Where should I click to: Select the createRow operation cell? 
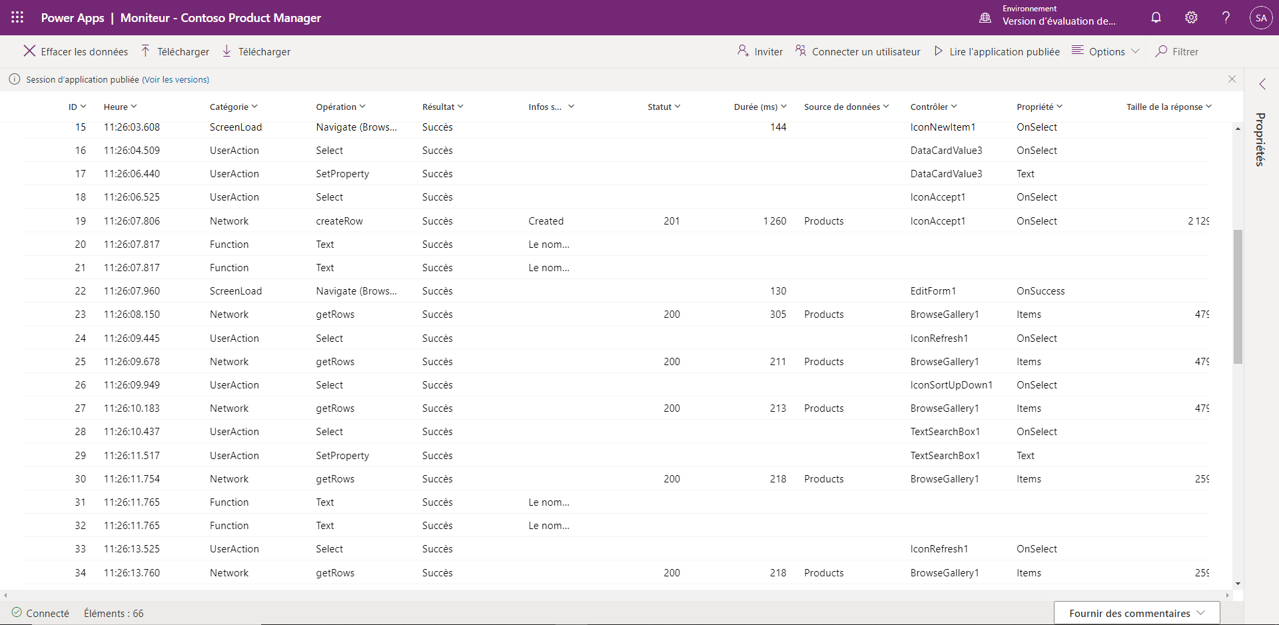coord(340,221)
